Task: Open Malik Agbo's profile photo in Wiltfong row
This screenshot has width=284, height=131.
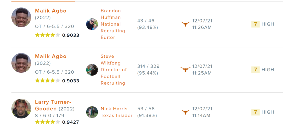Action: point(21,63)
